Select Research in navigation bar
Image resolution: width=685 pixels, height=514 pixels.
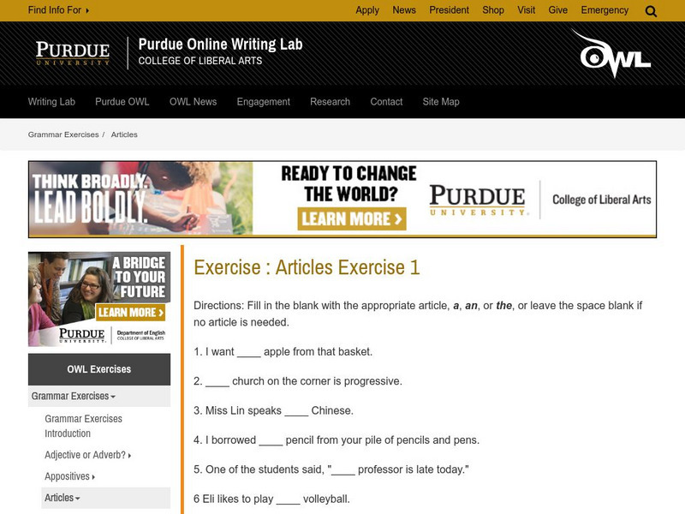tap(330, 101)
